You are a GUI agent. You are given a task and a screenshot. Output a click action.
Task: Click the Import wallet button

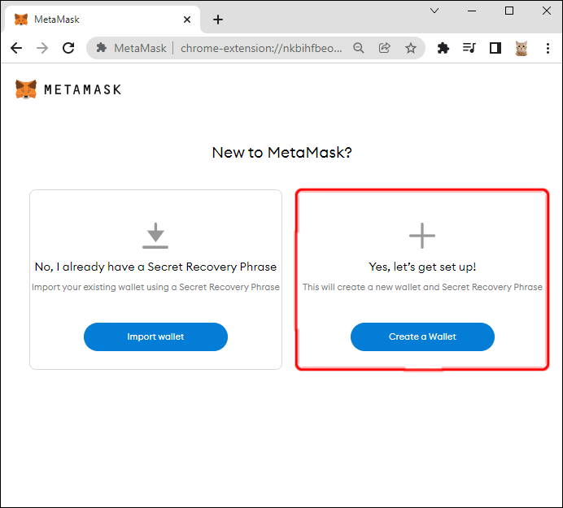[x=155, y=336]
